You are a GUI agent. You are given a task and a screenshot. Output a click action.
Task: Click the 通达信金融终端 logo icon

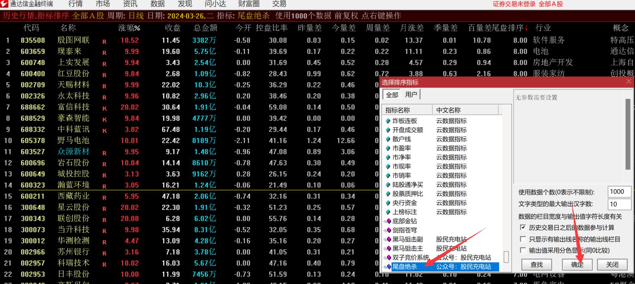click(5, 4)
